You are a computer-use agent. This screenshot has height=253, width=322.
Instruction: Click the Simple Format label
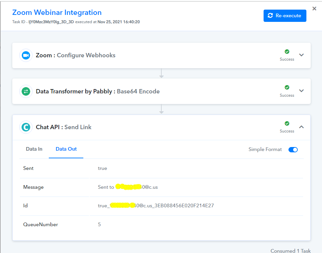point(265,150)
